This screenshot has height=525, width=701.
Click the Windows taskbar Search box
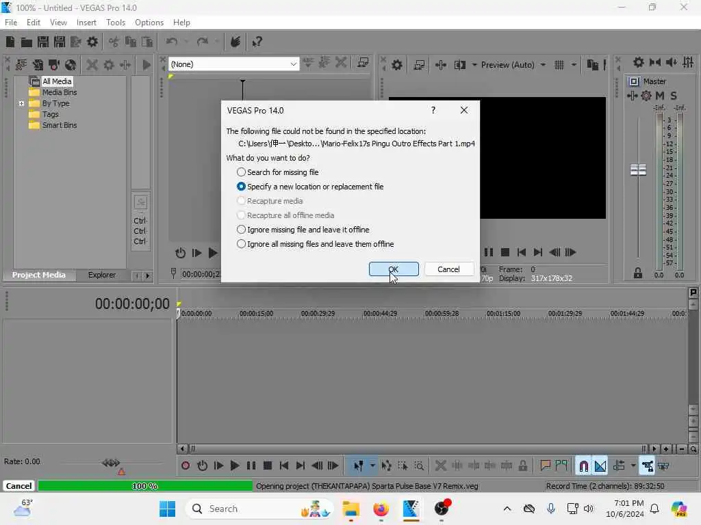(259, 509)
